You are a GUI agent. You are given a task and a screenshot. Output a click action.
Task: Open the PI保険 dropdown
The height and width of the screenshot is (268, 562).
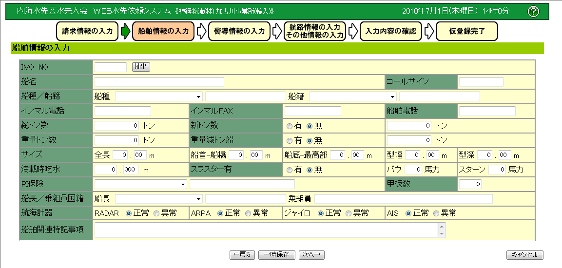[141, 184]
